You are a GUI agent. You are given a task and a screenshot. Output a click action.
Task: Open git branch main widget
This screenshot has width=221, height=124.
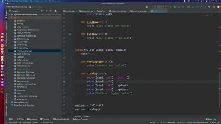[213, 123]
